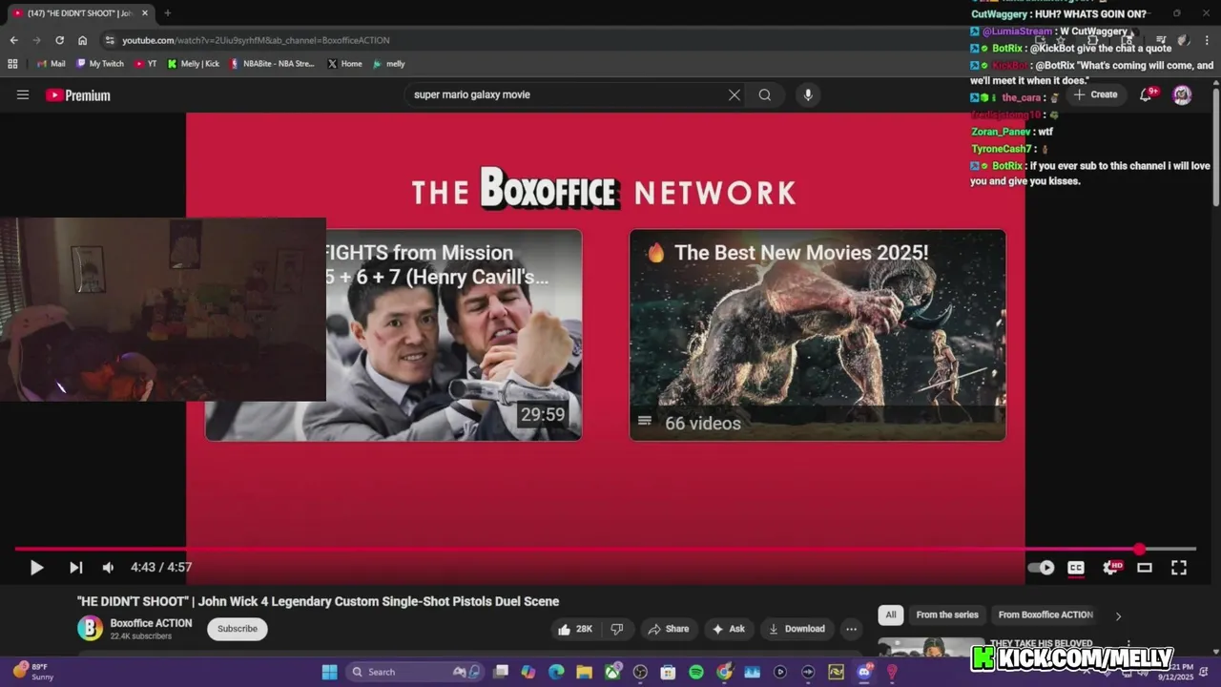
Task: Open X Home bookmark
Action: pos(344,64)
